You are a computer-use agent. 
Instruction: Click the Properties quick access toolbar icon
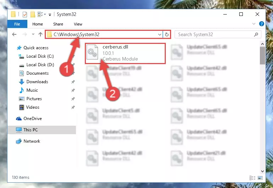click(x=25, y=15)
